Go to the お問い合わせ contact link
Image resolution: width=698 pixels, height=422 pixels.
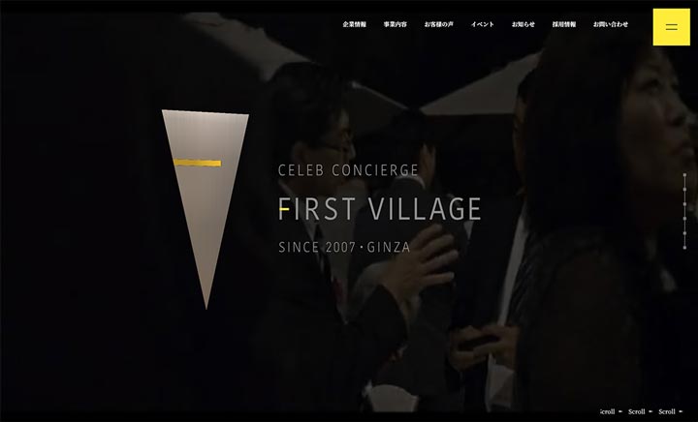tap(611, 24)
